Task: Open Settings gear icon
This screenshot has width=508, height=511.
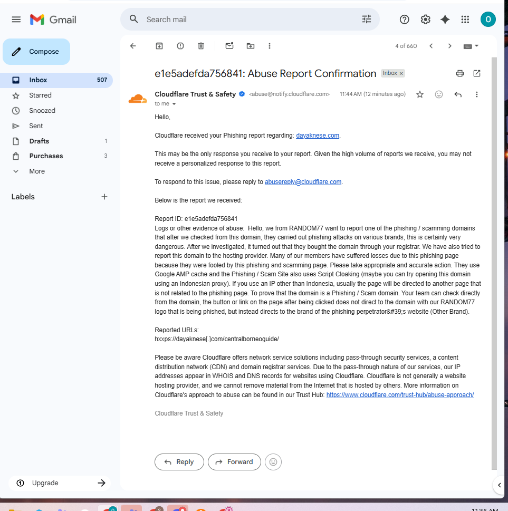Action: tap(425, 20)
